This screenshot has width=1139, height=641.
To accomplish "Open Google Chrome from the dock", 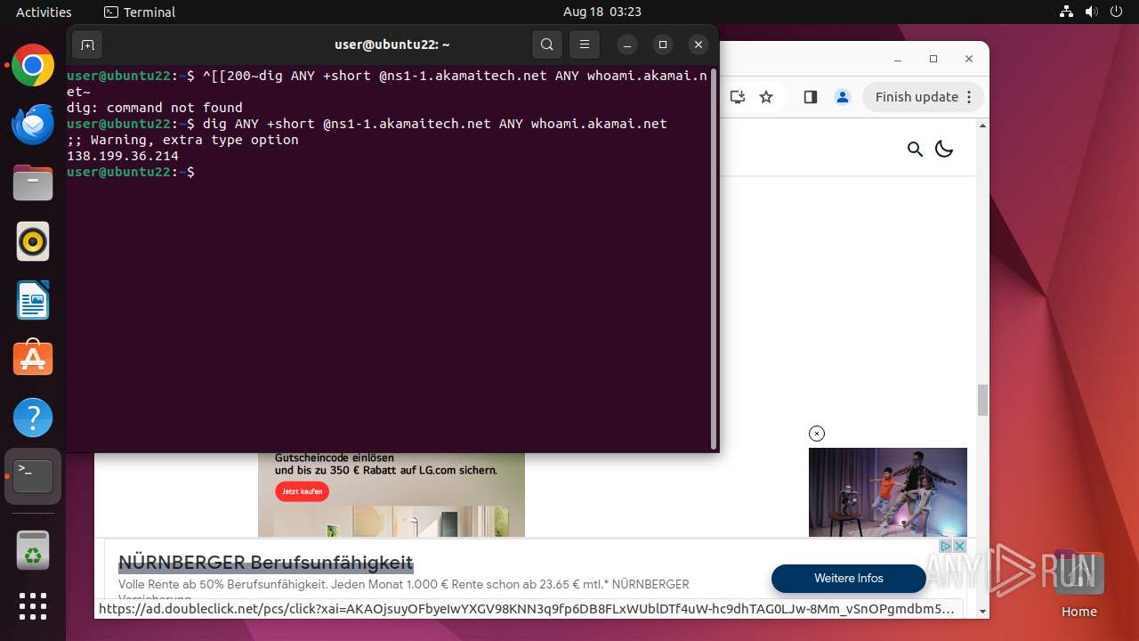I will [33, 65].
